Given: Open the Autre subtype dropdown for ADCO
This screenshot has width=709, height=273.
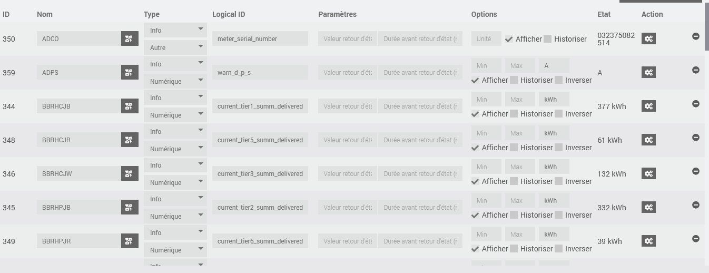Looking at the screenshot, I should coord(175,47).
